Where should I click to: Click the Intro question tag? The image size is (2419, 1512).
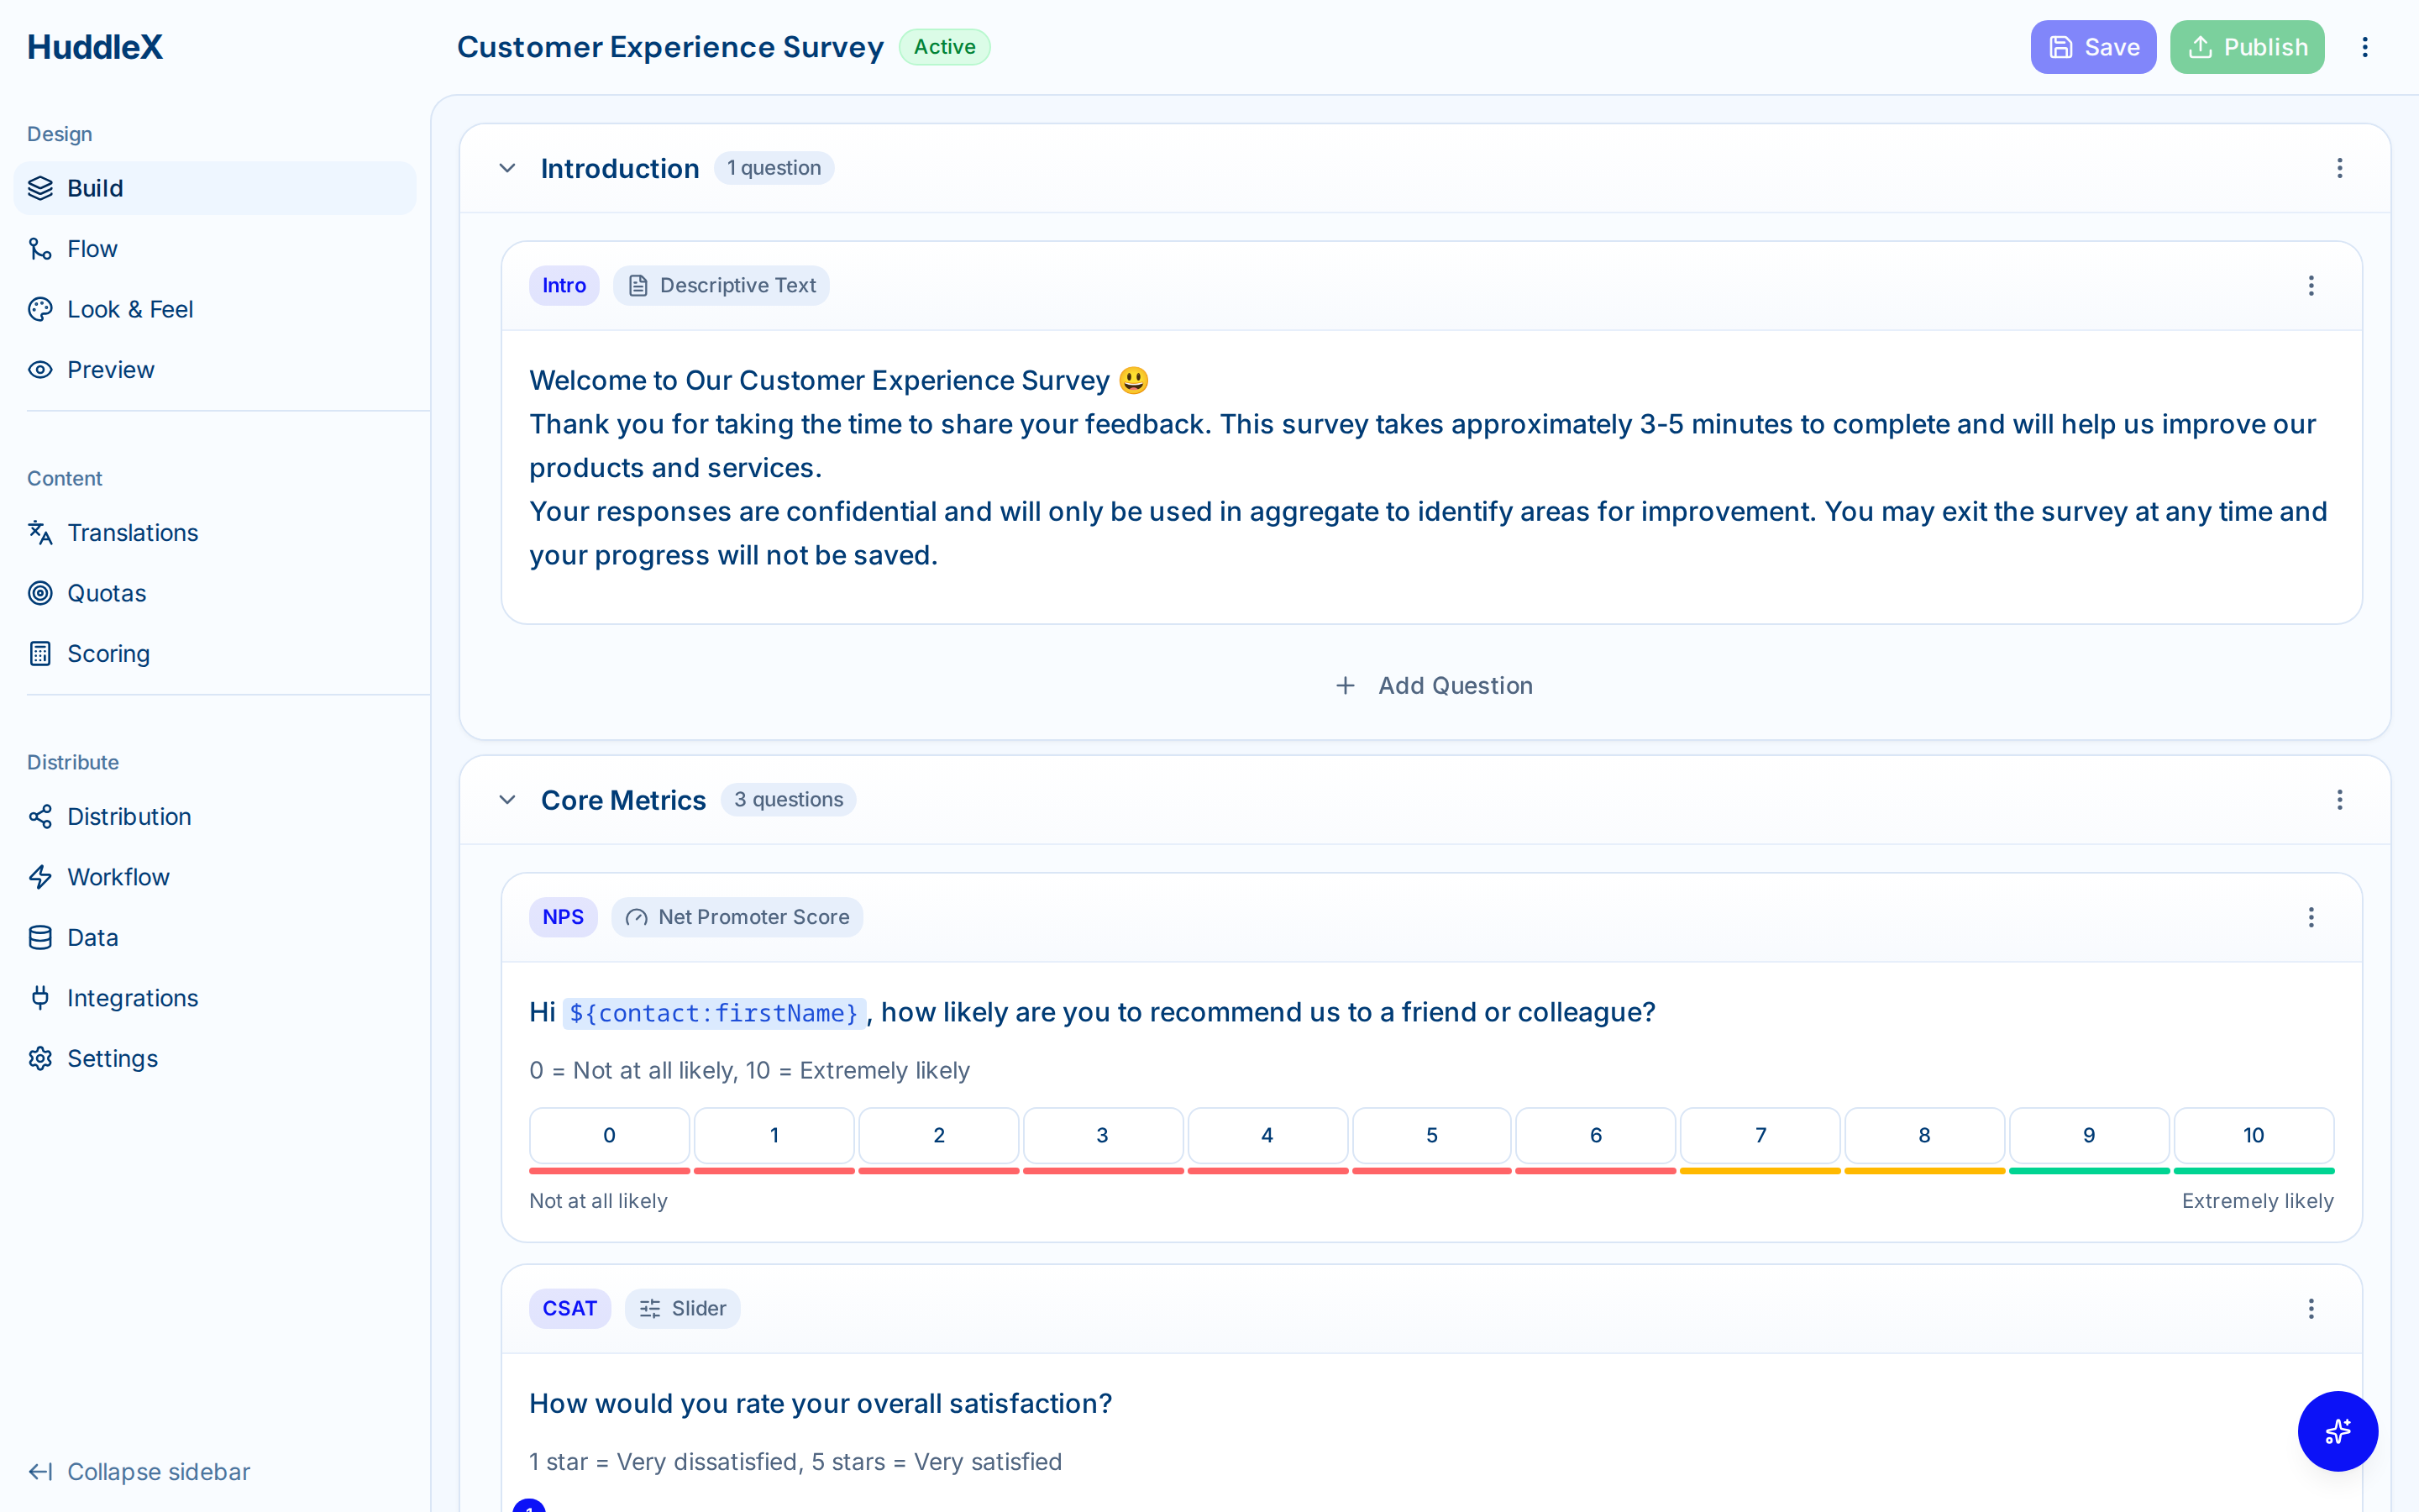click(x=564, y=286)
